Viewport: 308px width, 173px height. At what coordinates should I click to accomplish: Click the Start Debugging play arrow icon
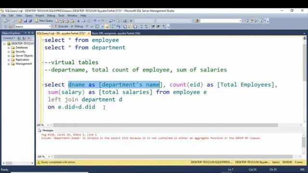tap(131, 21)
